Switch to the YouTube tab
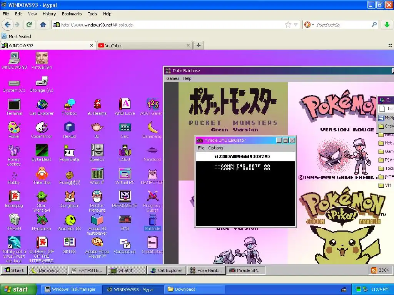 coord(144,45)
